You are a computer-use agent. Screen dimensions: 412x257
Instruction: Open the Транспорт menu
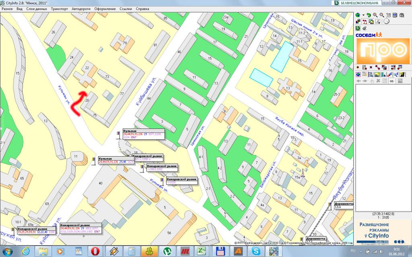(60, 9)
